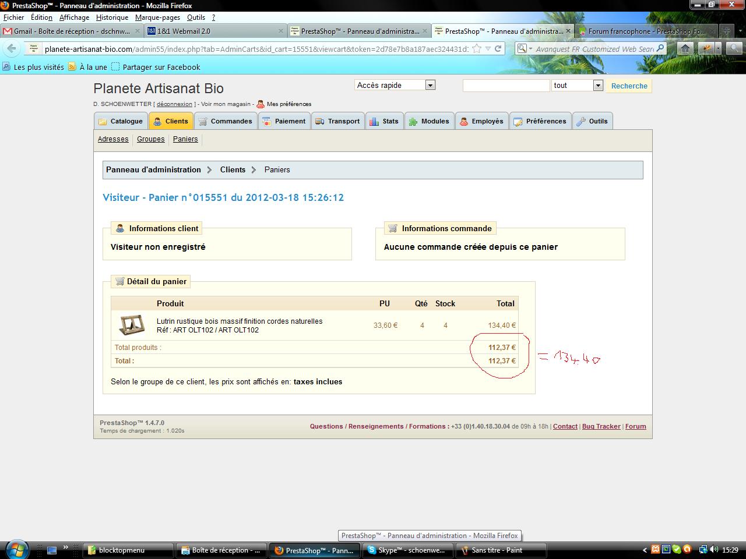
Task: Open the Windows Start button
Action: click(x=16, y=550)
